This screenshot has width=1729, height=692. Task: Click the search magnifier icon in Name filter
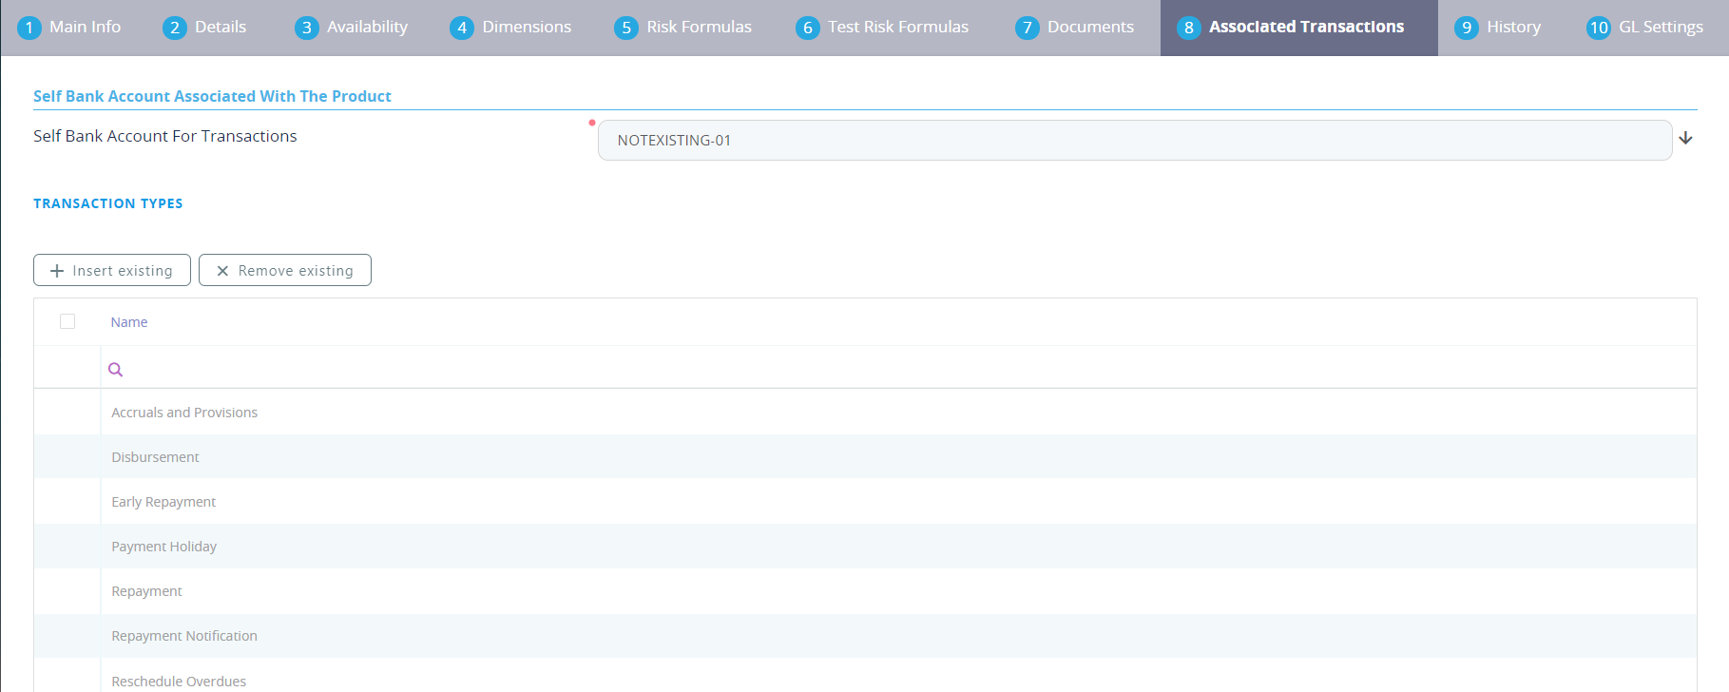(x=115, y=370)
